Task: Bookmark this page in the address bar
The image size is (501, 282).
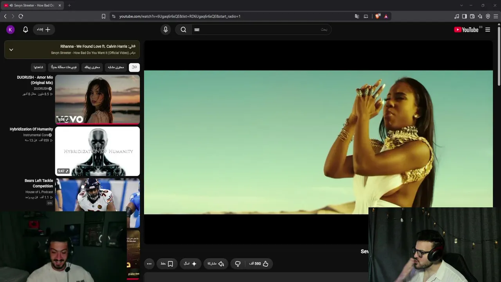Action: [x=103, y=16]
